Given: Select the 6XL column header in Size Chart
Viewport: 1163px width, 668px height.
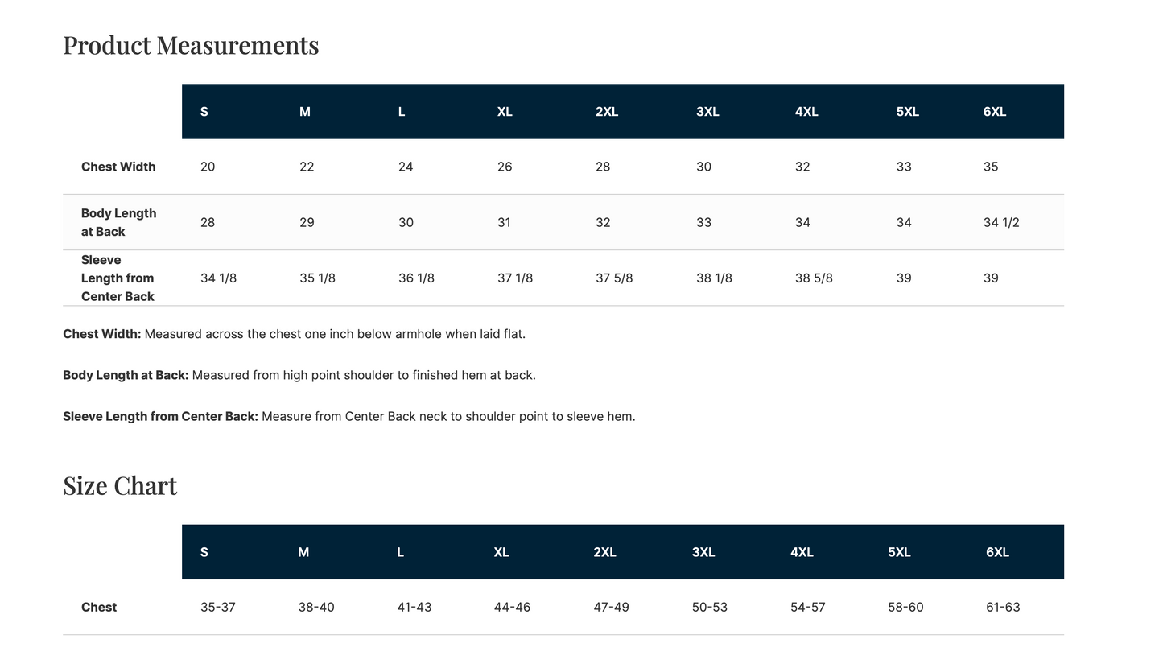Looking at the screenshot, I should tap(997, 552).
